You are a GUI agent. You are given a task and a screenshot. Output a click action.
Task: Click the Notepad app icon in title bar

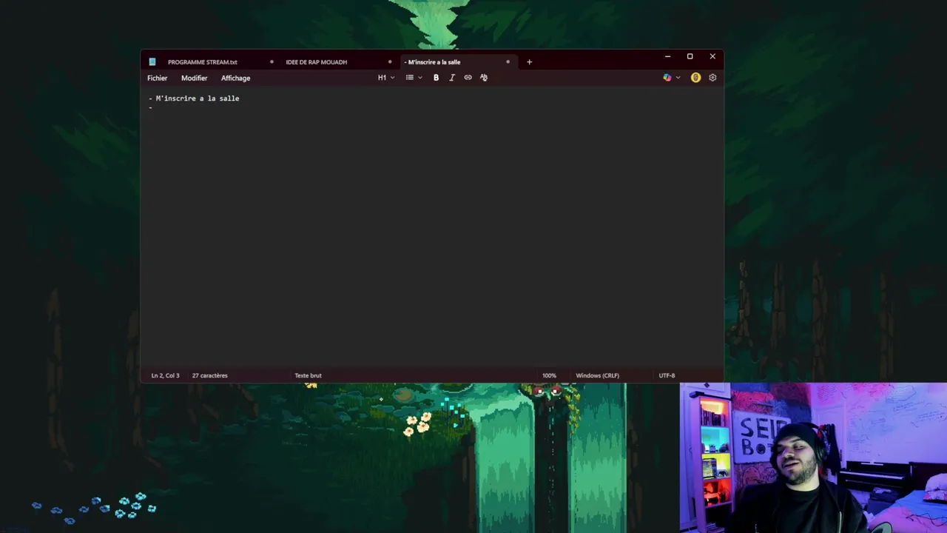pos(152,62)
